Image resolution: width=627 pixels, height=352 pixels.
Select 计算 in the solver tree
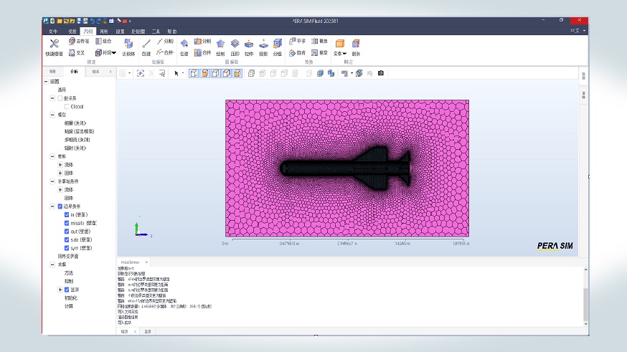click(x=69, y=306)
